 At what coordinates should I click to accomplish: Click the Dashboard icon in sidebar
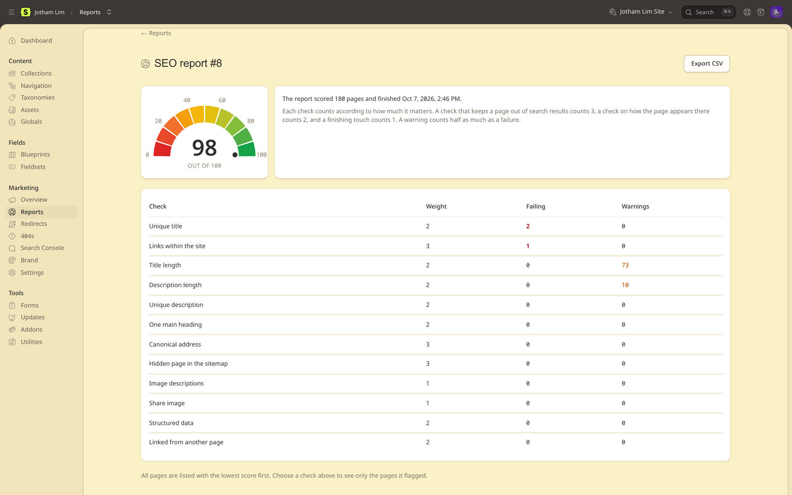[x=12, y=41]
